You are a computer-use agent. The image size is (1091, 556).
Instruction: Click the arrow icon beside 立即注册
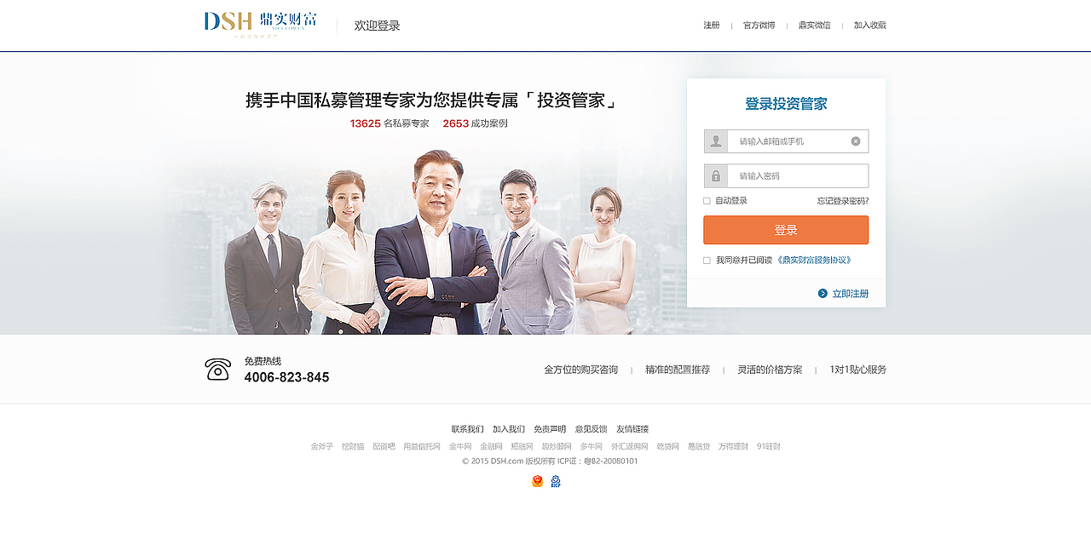(x=823, y=293)
